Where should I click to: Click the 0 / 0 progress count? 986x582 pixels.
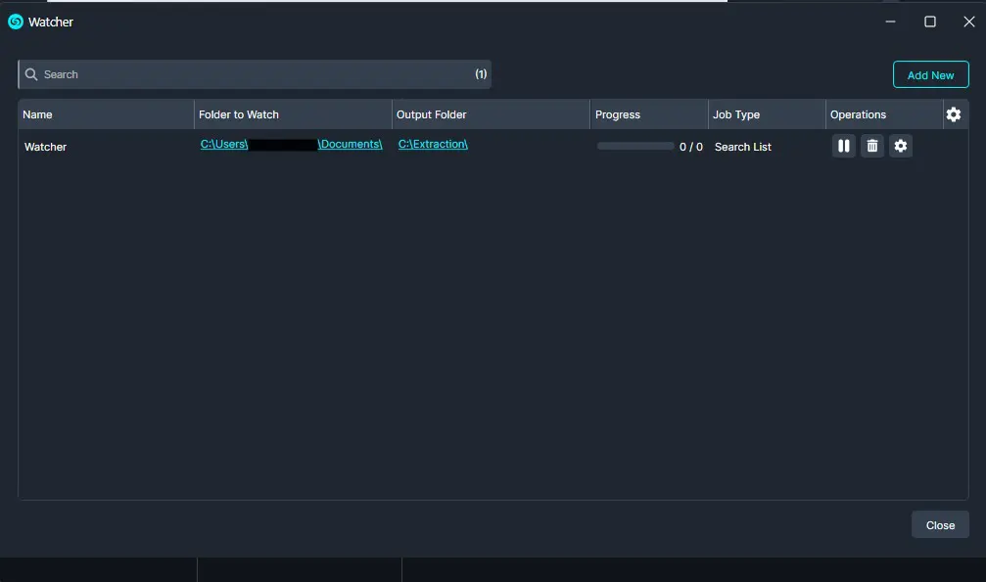click(691, 147)
